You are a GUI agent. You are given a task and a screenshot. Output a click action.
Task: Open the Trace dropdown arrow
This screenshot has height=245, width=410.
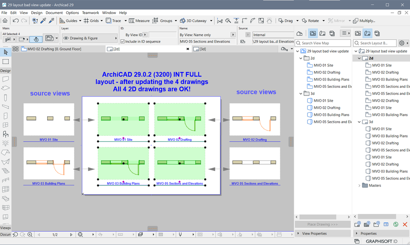(126, 21)
